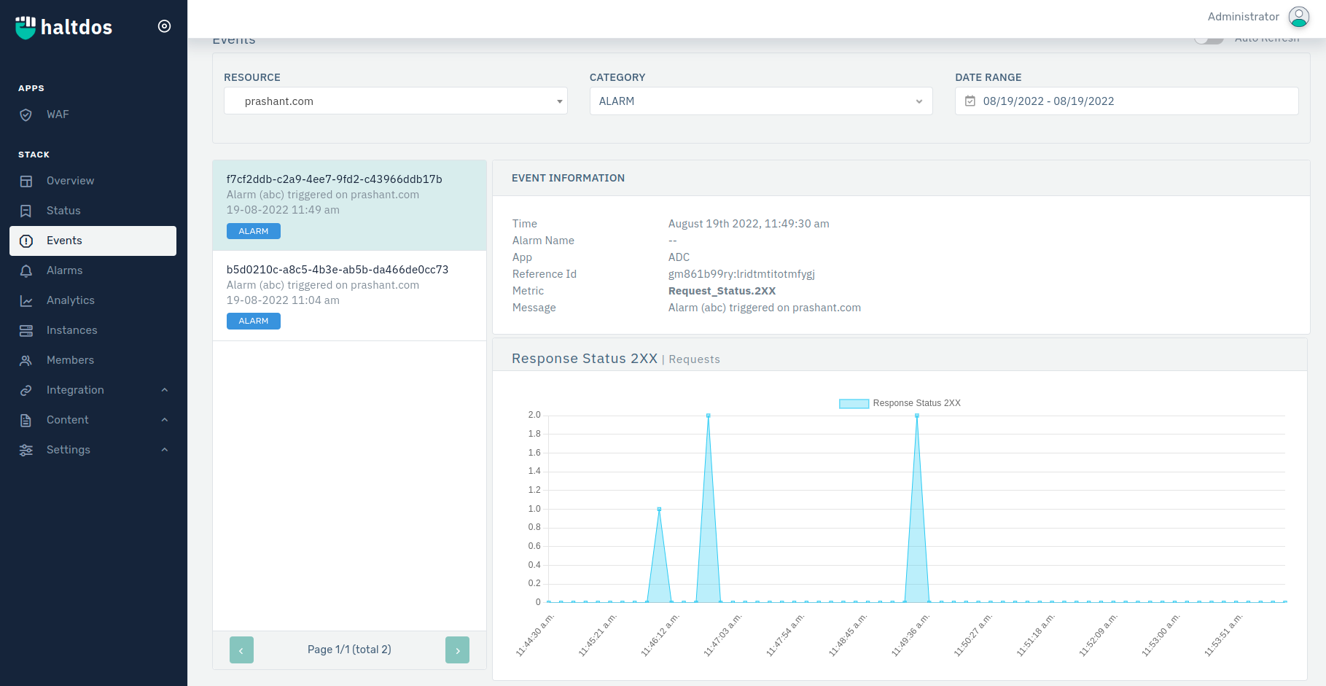The image size is (1326, 686).
Task: Click Administrator user name
Action: [1244, 17]
